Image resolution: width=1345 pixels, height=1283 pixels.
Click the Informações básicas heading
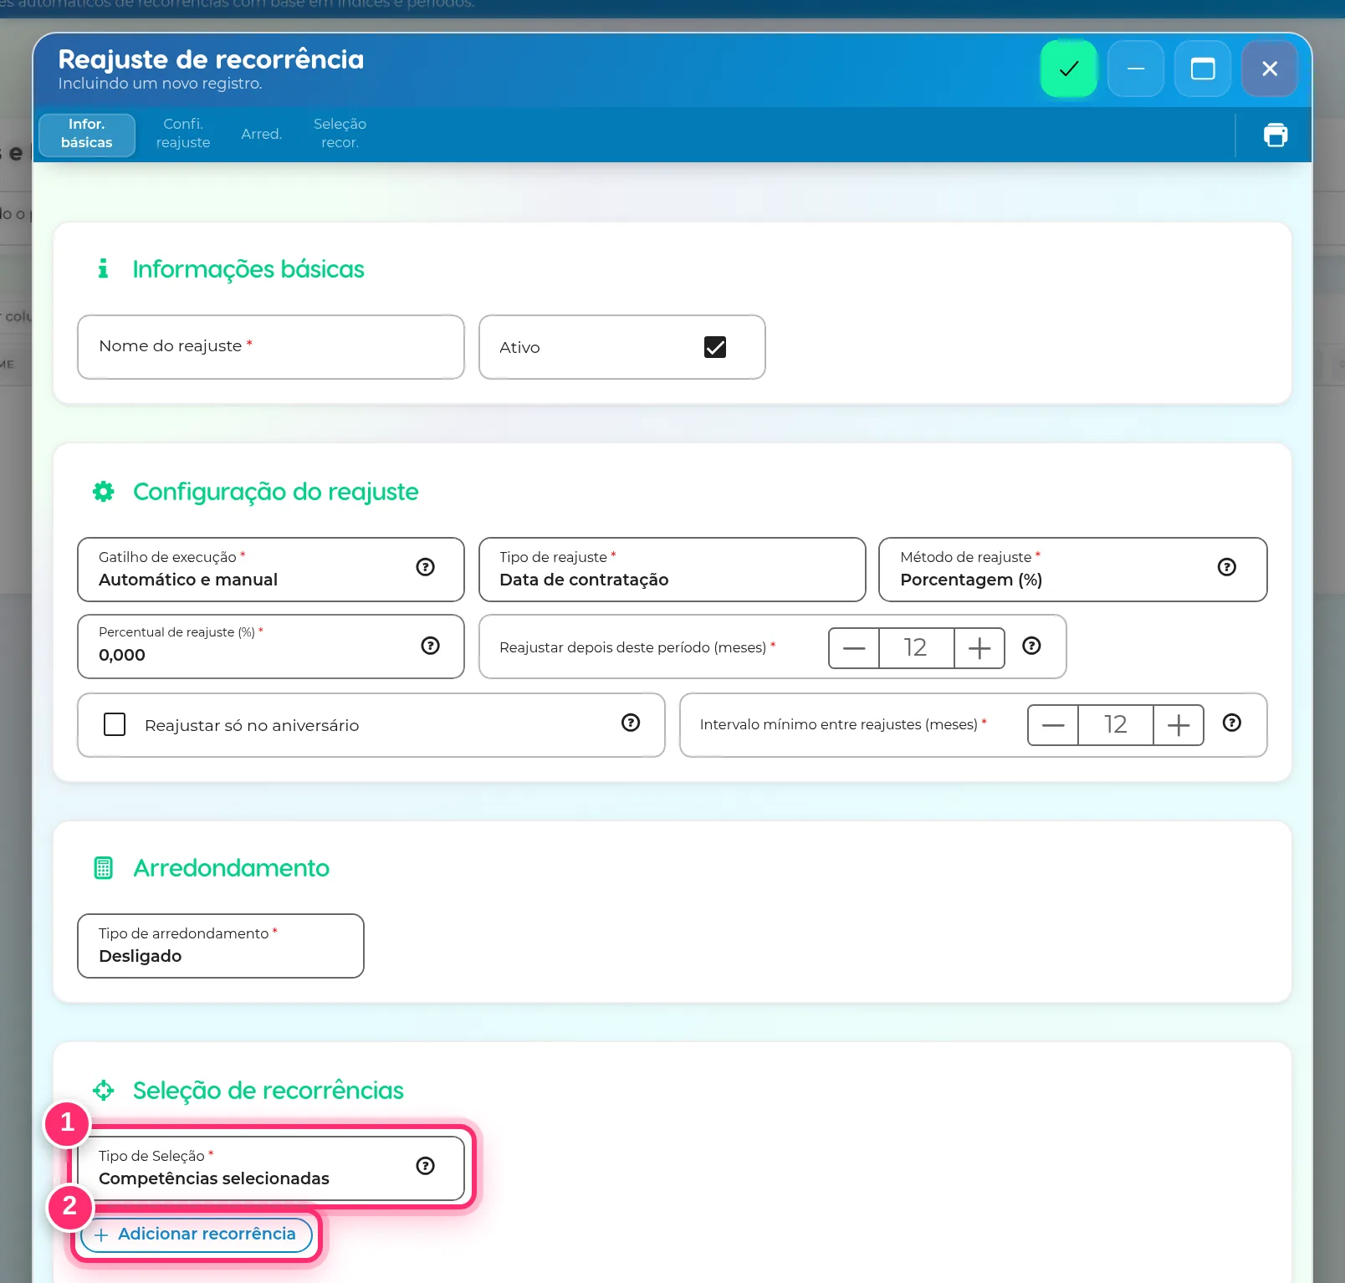(248, 269)
